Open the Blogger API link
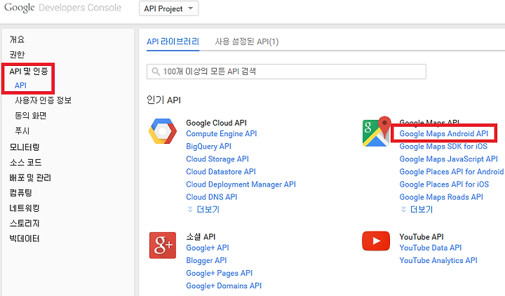Viewport: 505px width, 296px height. (x=206, y=260)
